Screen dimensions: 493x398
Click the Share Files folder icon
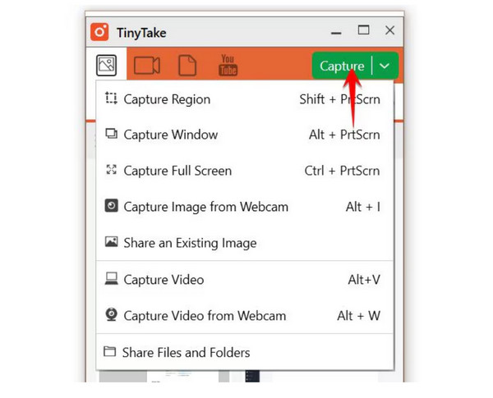[110, 351]
